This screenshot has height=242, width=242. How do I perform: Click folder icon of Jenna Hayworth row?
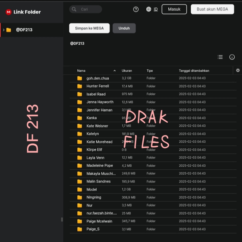[79, 102]
